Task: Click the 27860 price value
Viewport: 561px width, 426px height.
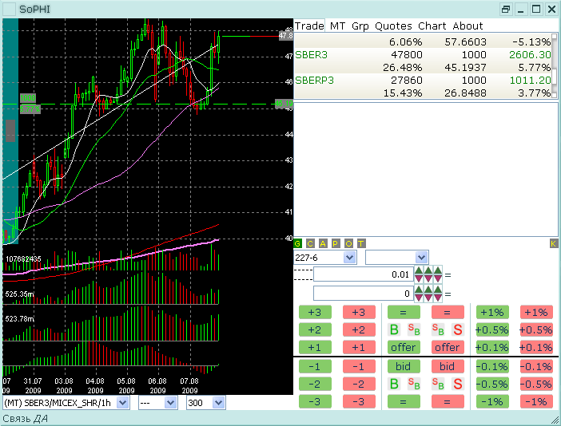Action: 406,80
